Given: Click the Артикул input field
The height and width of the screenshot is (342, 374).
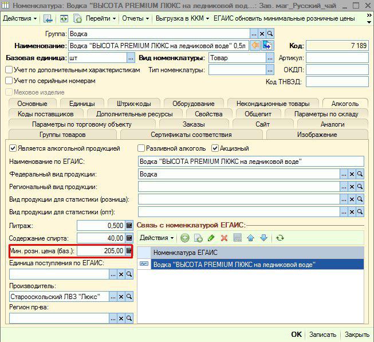Looking at the screenshot, I should (x=337, y=58).
